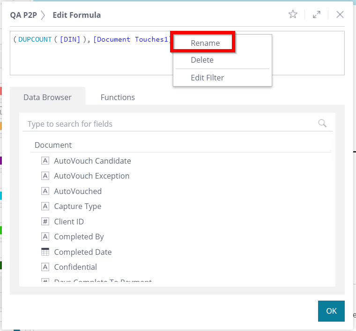Open Edit Filter from the context menu
Image resolution: width=356 pixels, height=331 pixels.
(x=207, y=78)
